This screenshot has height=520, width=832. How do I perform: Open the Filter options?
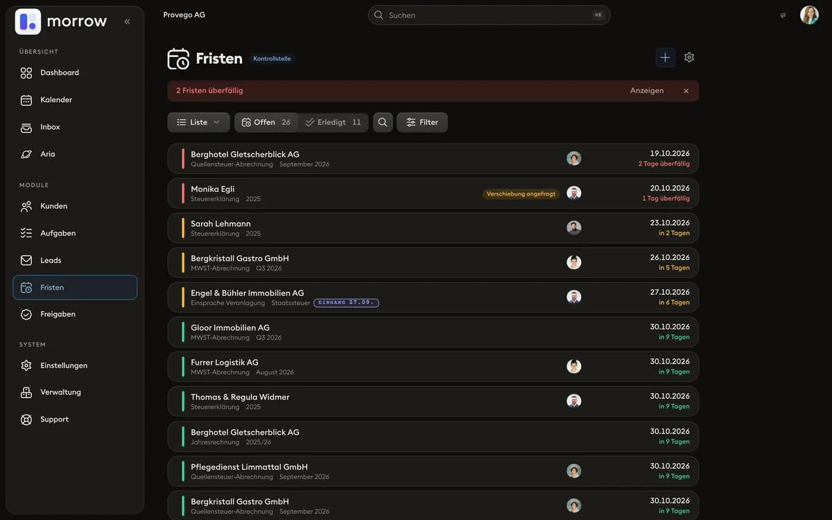(x=422, y=122)
